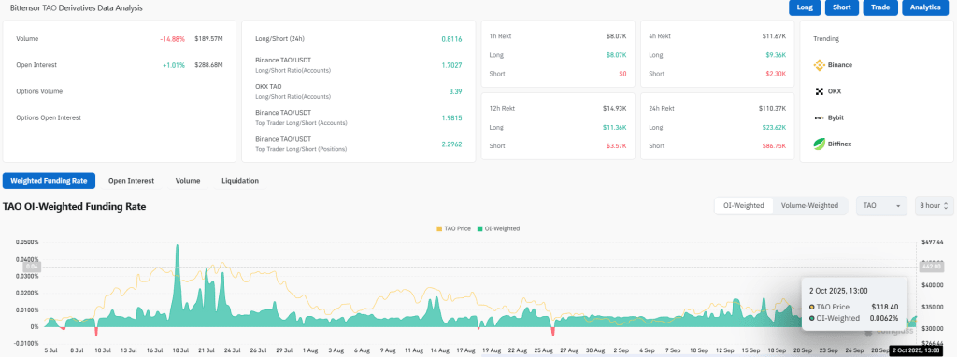
Task: Click the Binance exchange name link
Action: pos(840,64)
